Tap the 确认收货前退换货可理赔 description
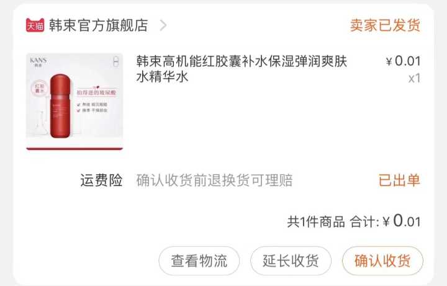 click(214, 181)
